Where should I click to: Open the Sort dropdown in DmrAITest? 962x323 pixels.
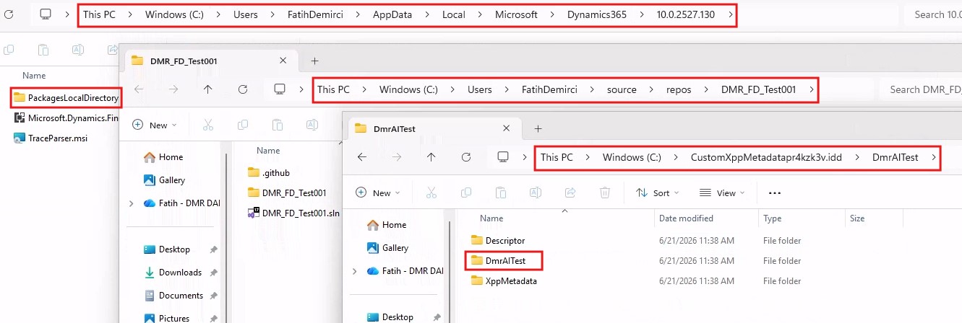(x=658, y=193)
